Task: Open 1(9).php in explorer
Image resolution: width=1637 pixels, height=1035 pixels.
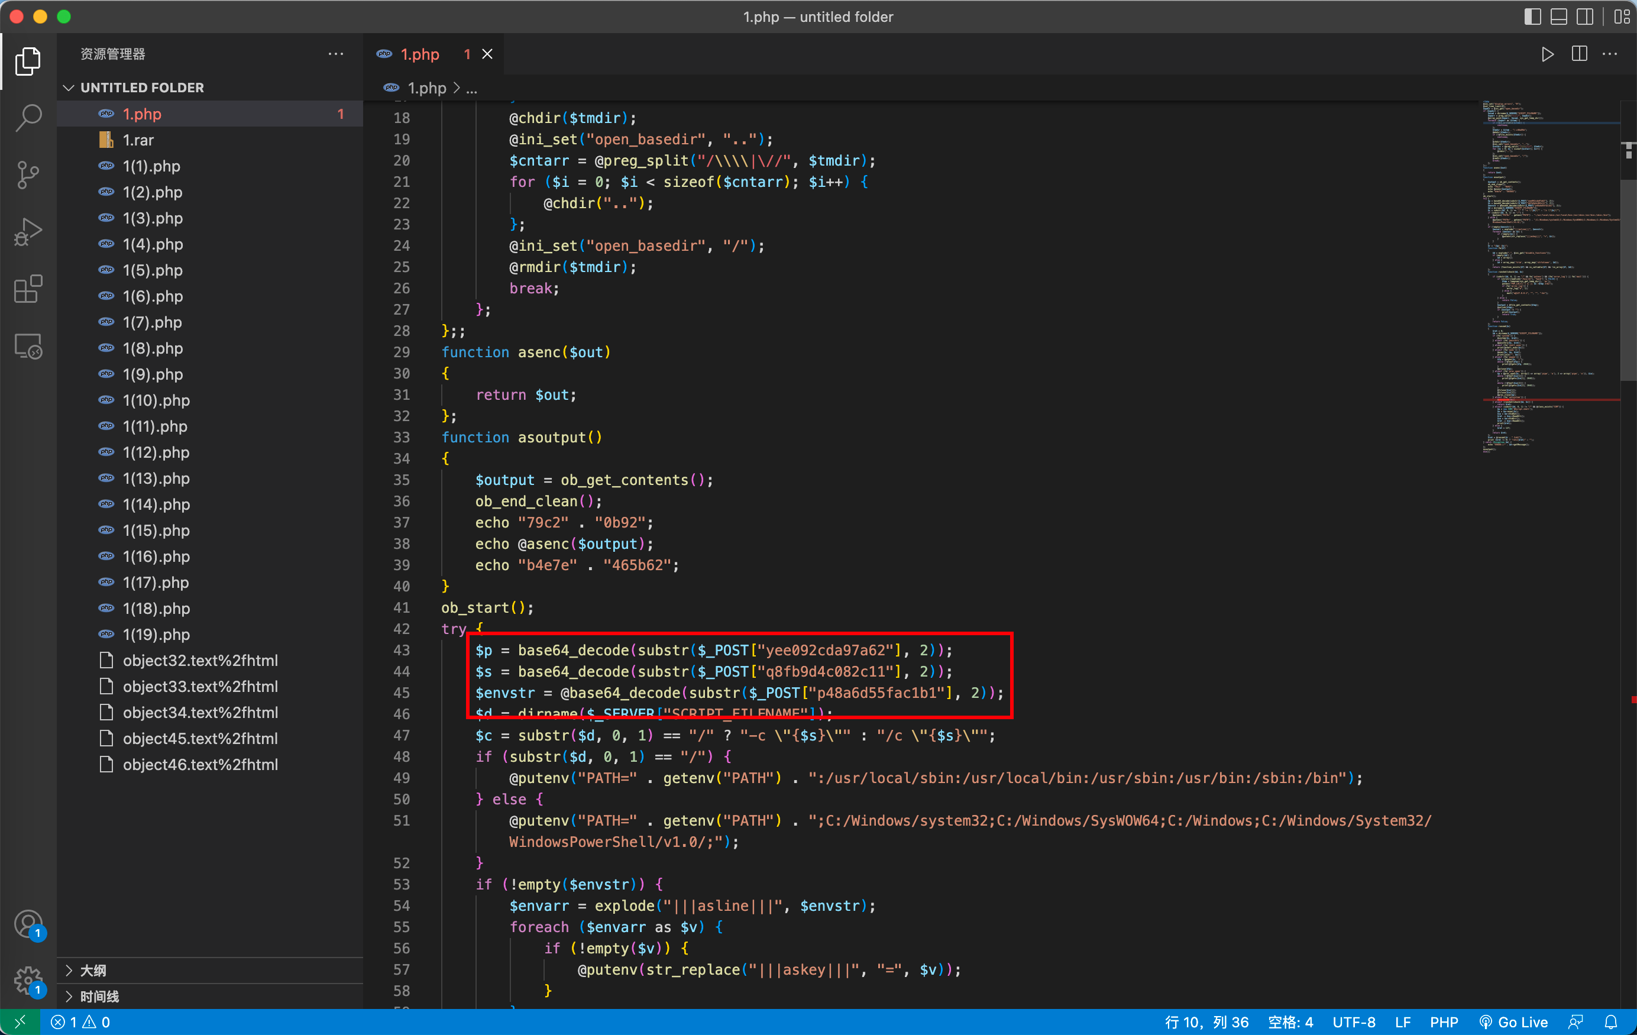Action: (x=210, y=374)
